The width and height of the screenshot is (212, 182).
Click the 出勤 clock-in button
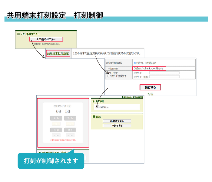(56, 118)
